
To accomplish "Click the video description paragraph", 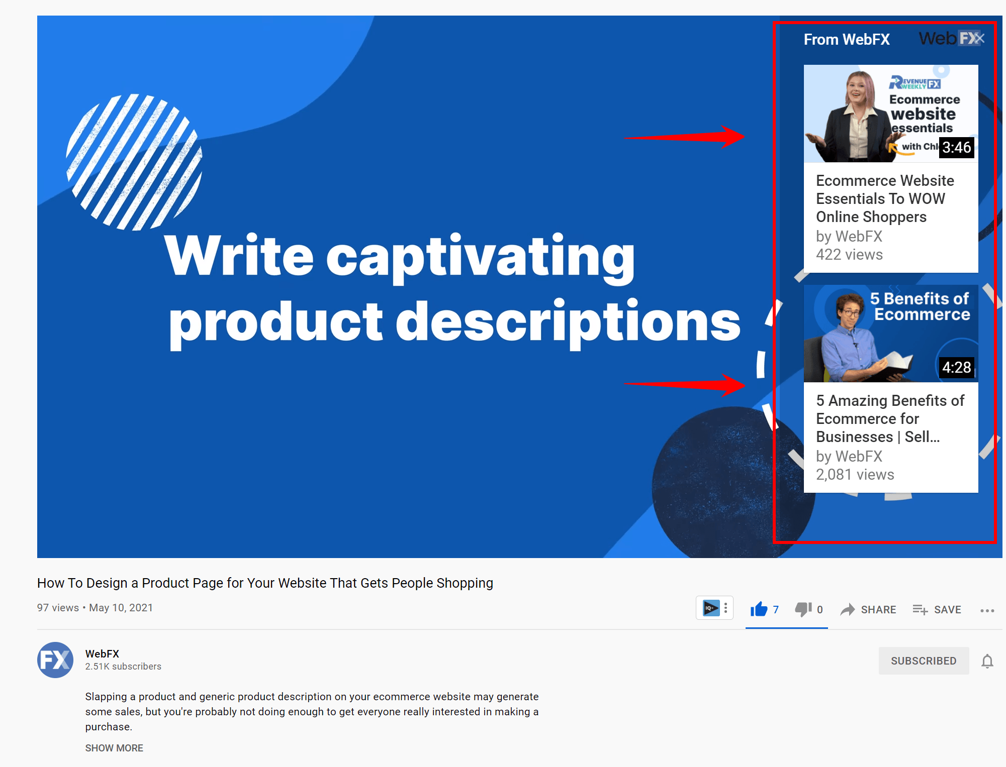I will [x=312, y=712].
